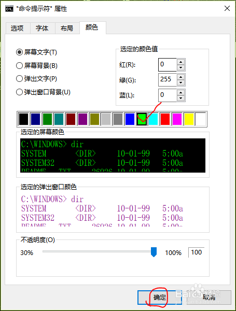Choose 屏幕背景(B) radio option
236x311 pixels.
[37, 65]
